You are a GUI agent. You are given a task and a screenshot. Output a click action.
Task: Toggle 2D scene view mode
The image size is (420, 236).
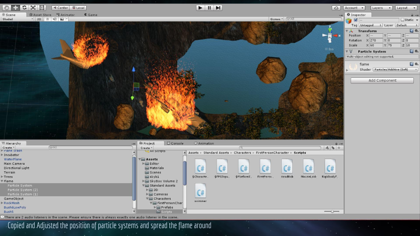coord(39,19)
